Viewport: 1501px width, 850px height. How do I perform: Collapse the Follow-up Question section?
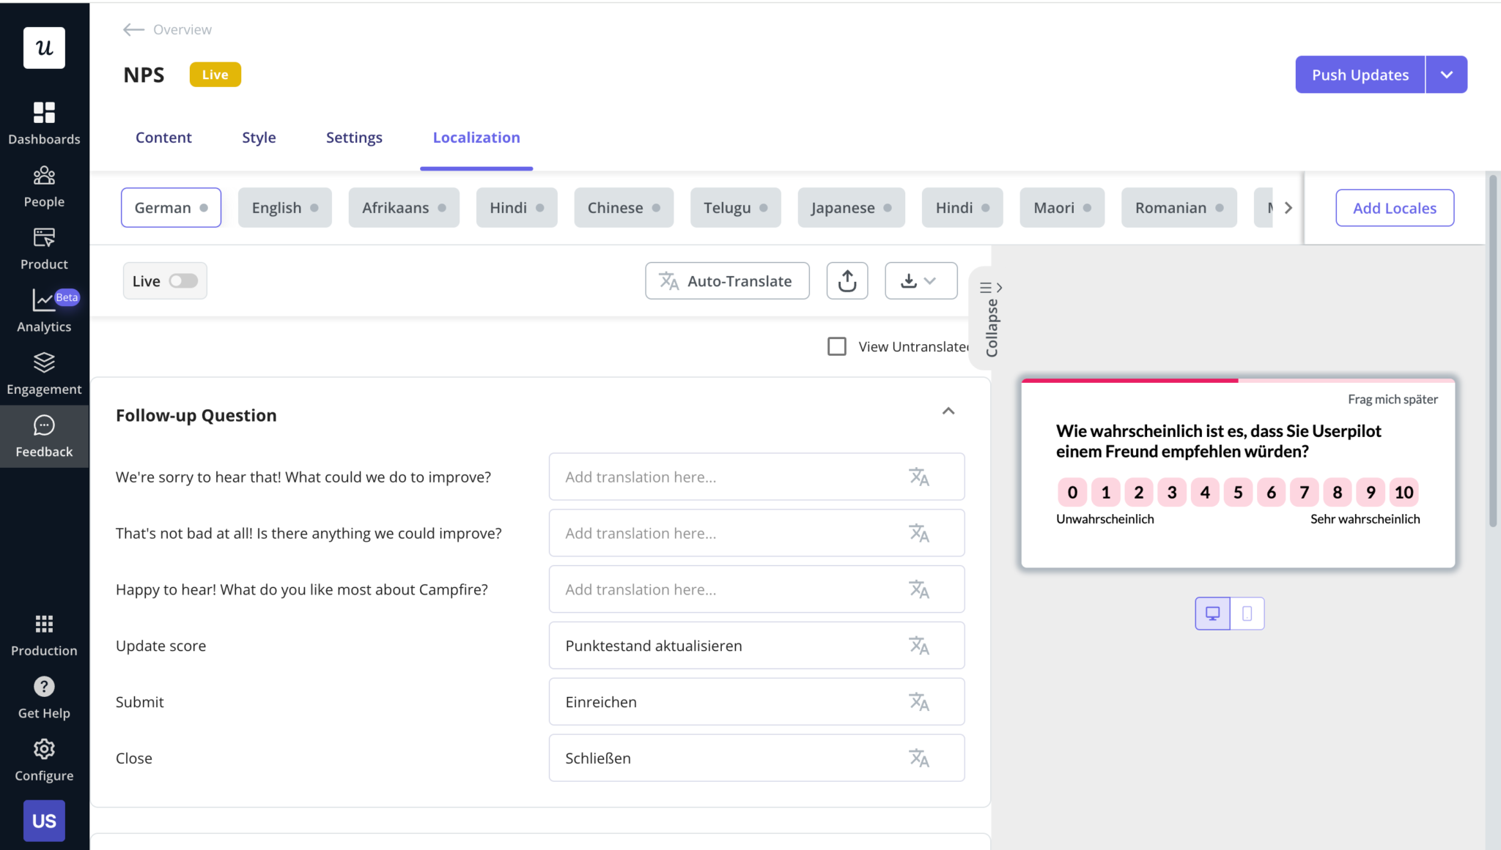coord(949,411)
